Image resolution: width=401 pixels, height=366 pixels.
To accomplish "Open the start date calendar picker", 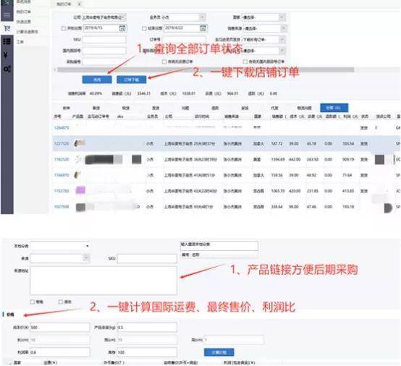I will click(122, 28).
